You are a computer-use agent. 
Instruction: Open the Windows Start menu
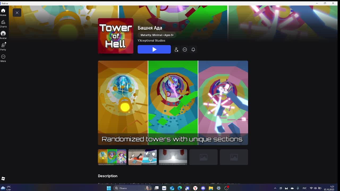(109, 188)
